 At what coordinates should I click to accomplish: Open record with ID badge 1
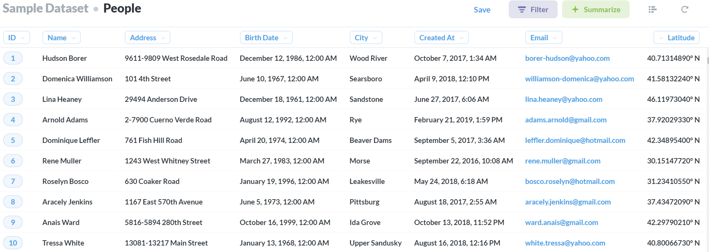(x=13, y=58)
